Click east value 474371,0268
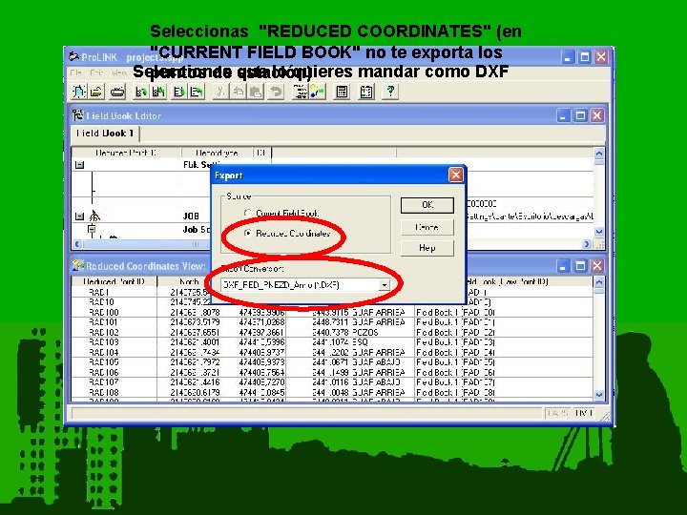 point(262,322)
